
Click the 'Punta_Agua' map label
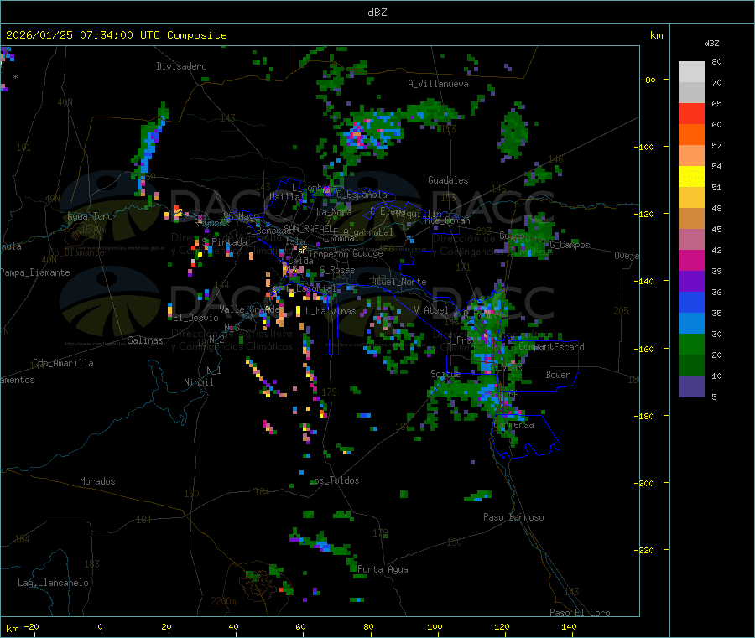383,569
